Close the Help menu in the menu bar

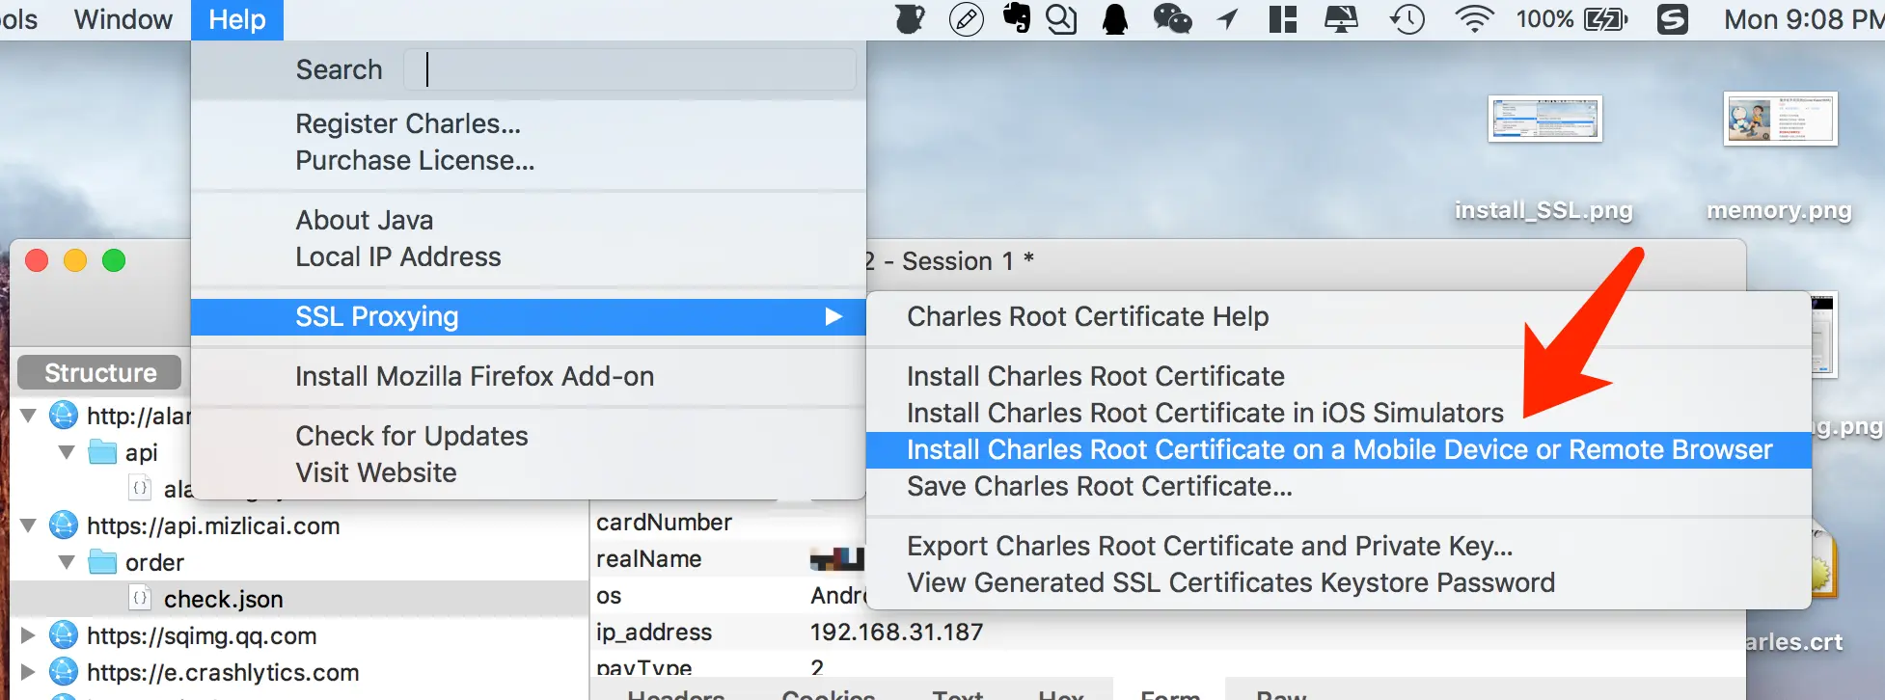tap(237, 19)
